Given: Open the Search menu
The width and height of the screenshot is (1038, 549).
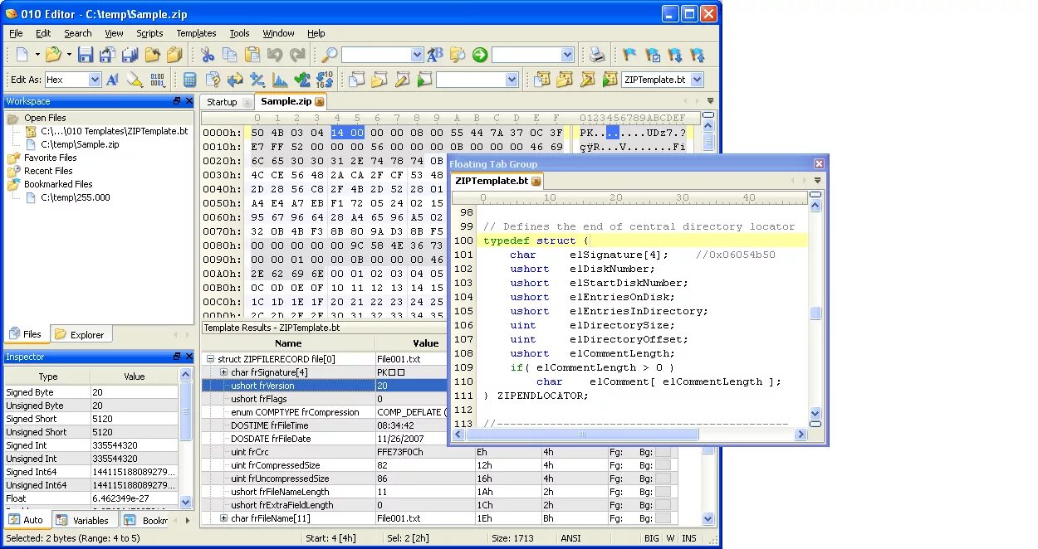Looking at the screenshot, I should 78,33.
